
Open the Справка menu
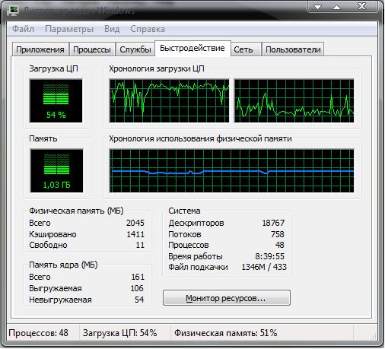(148, 29)
